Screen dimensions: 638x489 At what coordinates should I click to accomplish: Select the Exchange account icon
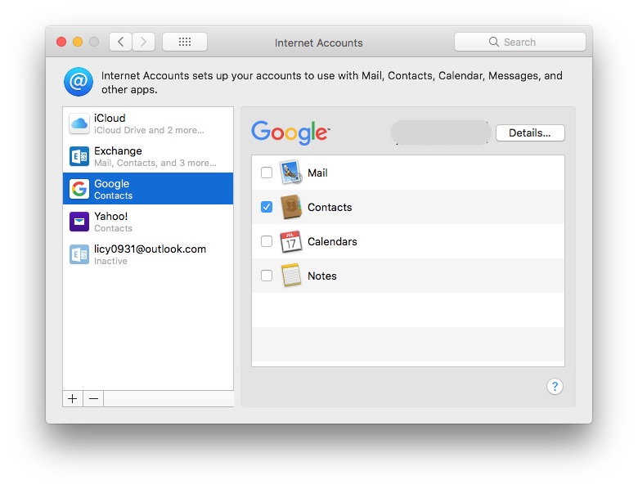point(79,156)
